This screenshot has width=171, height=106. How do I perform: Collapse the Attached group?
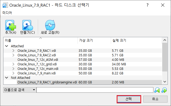[7, 46]
